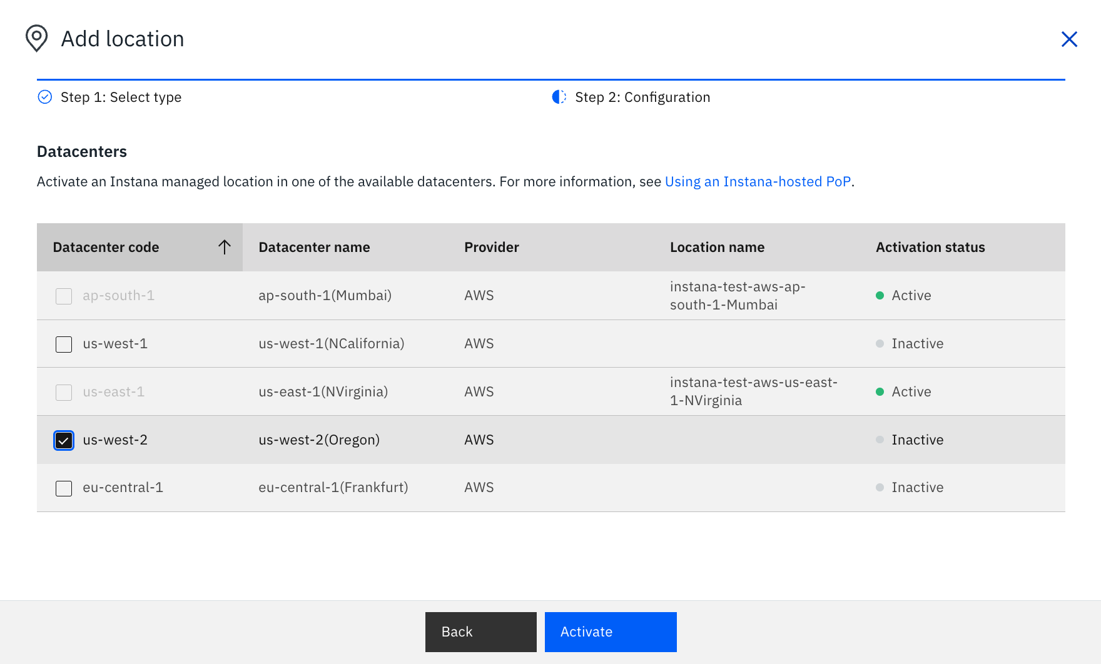Screen dimensions: 1101x664
Task: Click Inactive status in the eu-central-1 row
Action: coord(917,487)
